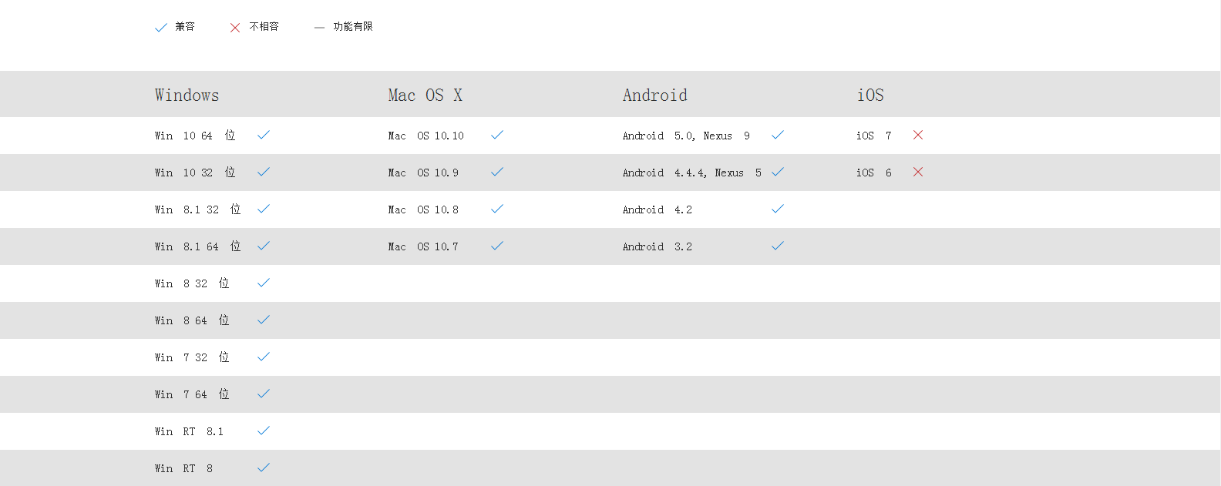Viewport: 1221px width, 486px height.
Task: Click the red X beside iOS 7
Action: coord(918,135)
